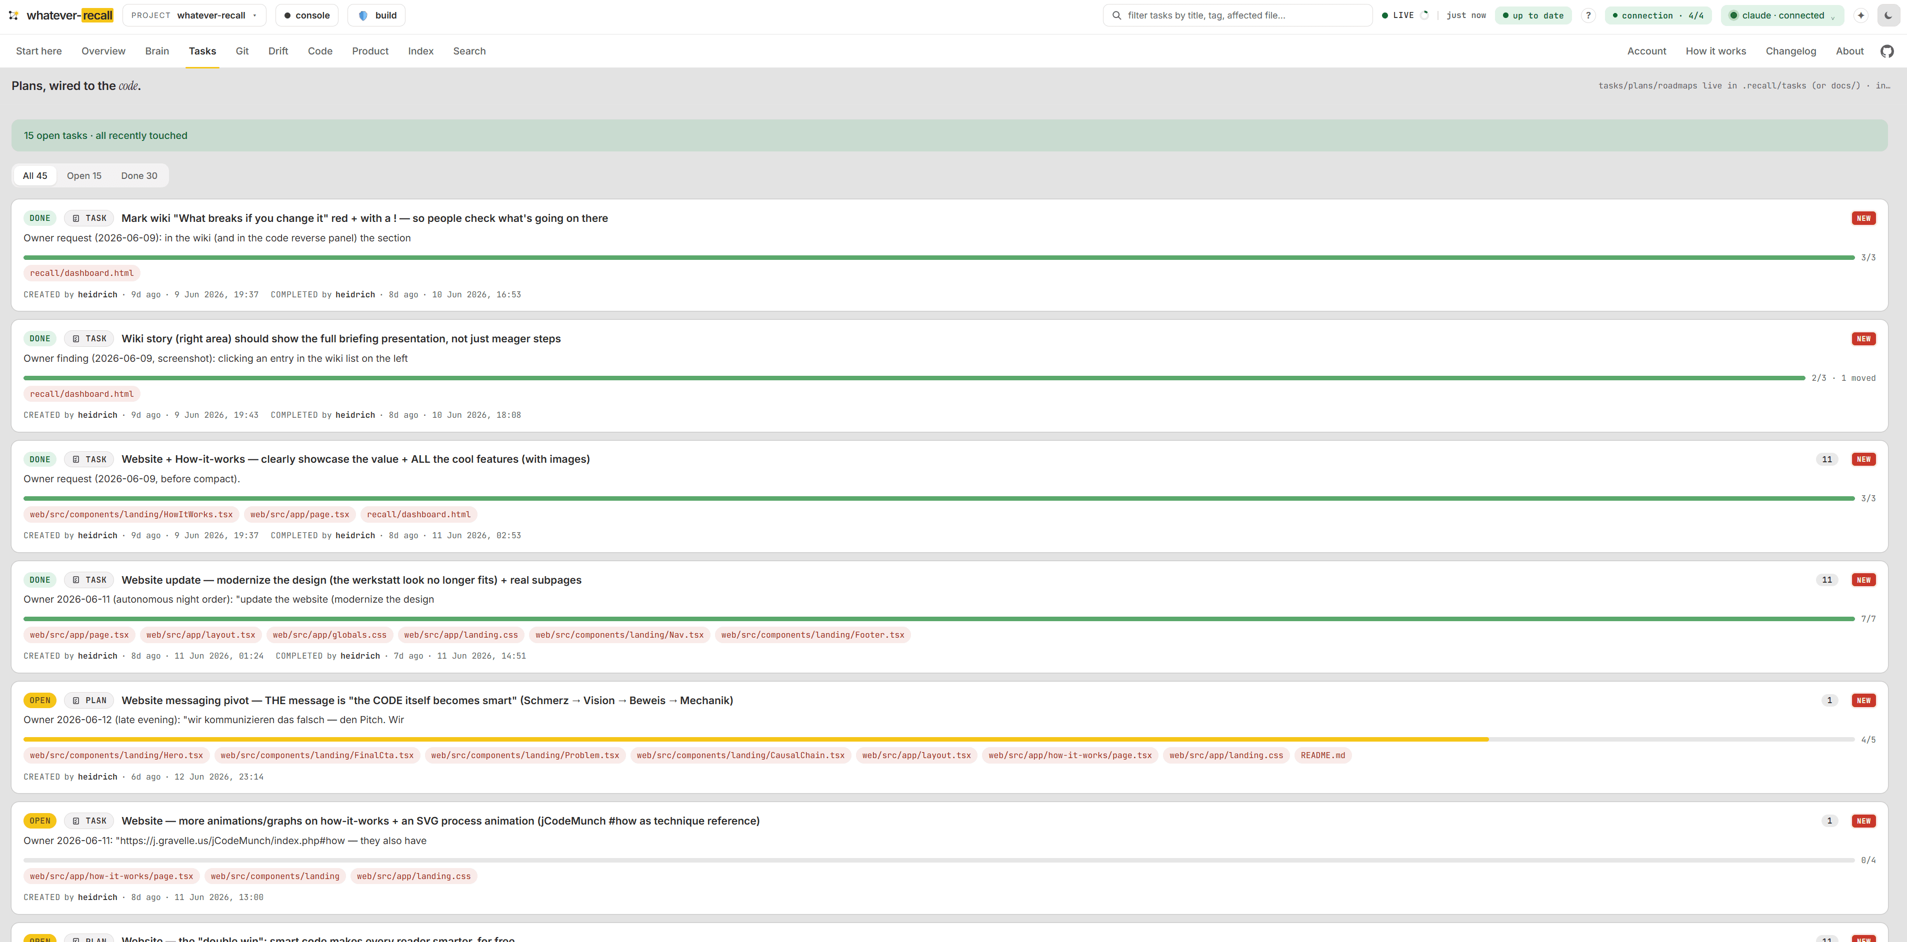Switch to the Overview tab
This screenshot has width=1907, height=942.
(x=103, y=51)
